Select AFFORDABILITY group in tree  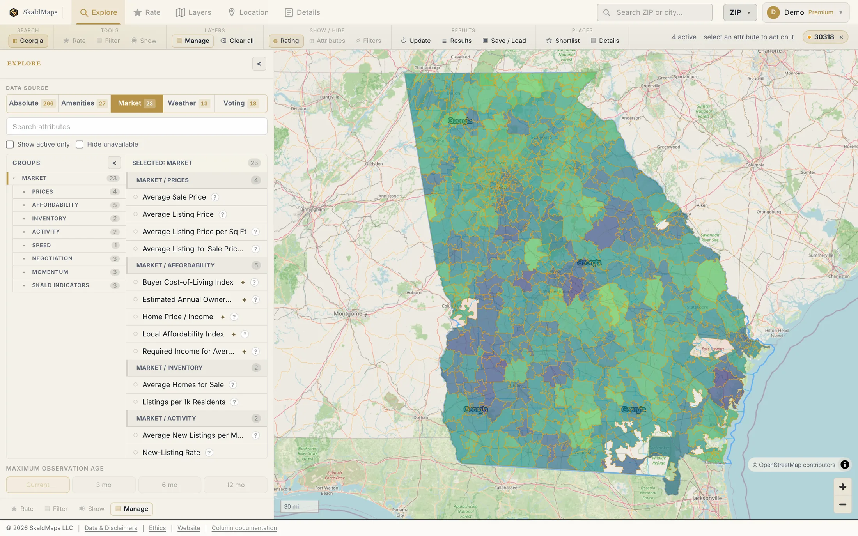[x=69, y=205]
